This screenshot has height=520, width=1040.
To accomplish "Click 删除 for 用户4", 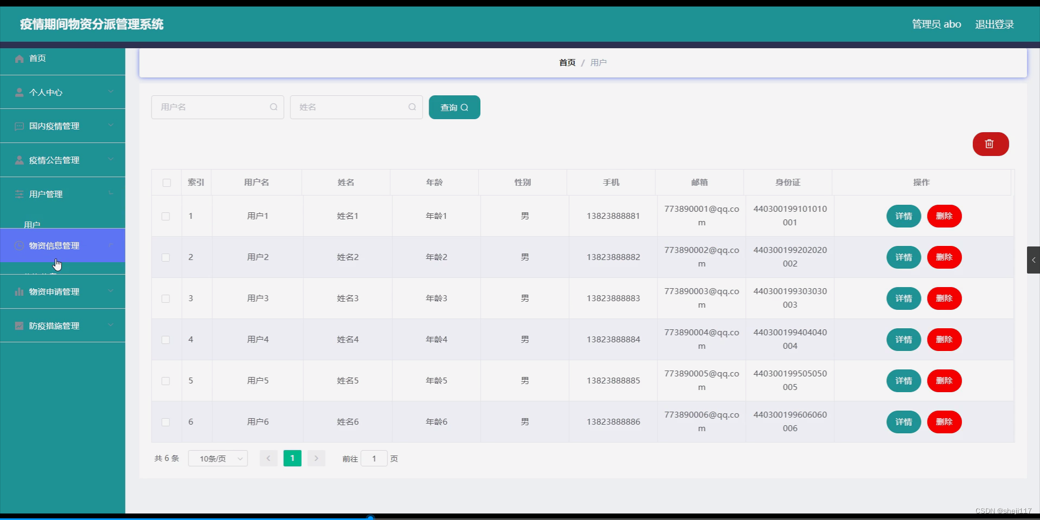I will point(944,340).
